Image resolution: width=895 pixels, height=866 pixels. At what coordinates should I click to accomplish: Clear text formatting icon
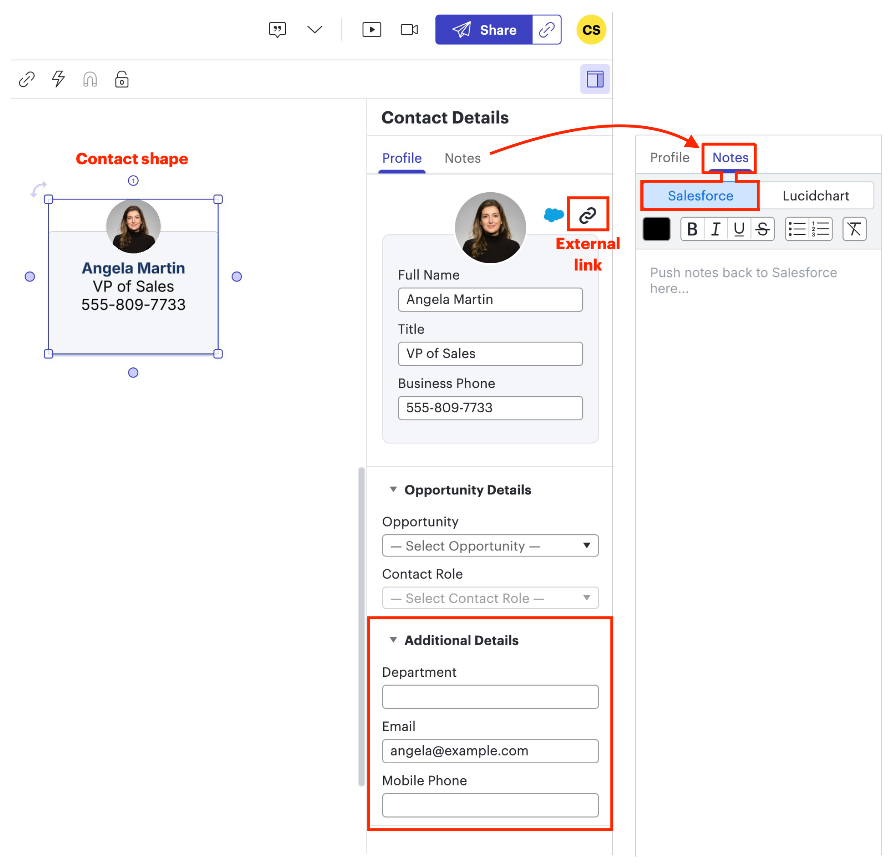pos(854,229)
